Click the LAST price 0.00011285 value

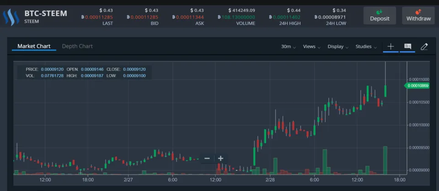[x=99, y=17]
